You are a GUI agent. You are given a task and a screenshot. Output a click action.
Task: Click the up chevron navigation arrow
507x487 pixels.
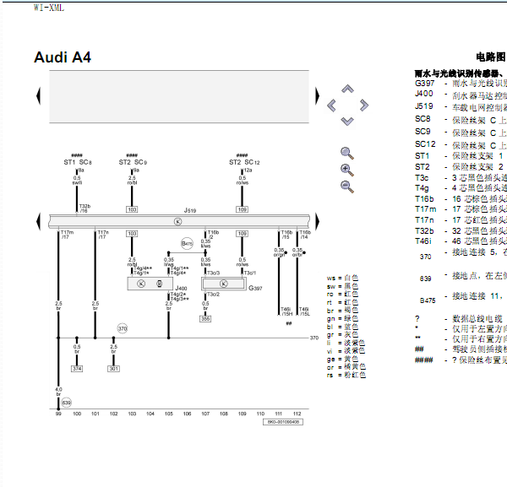347,89
